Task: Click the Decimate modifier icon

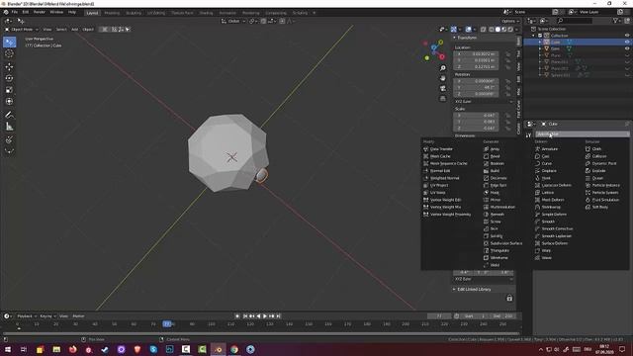Action: point(486,178)
